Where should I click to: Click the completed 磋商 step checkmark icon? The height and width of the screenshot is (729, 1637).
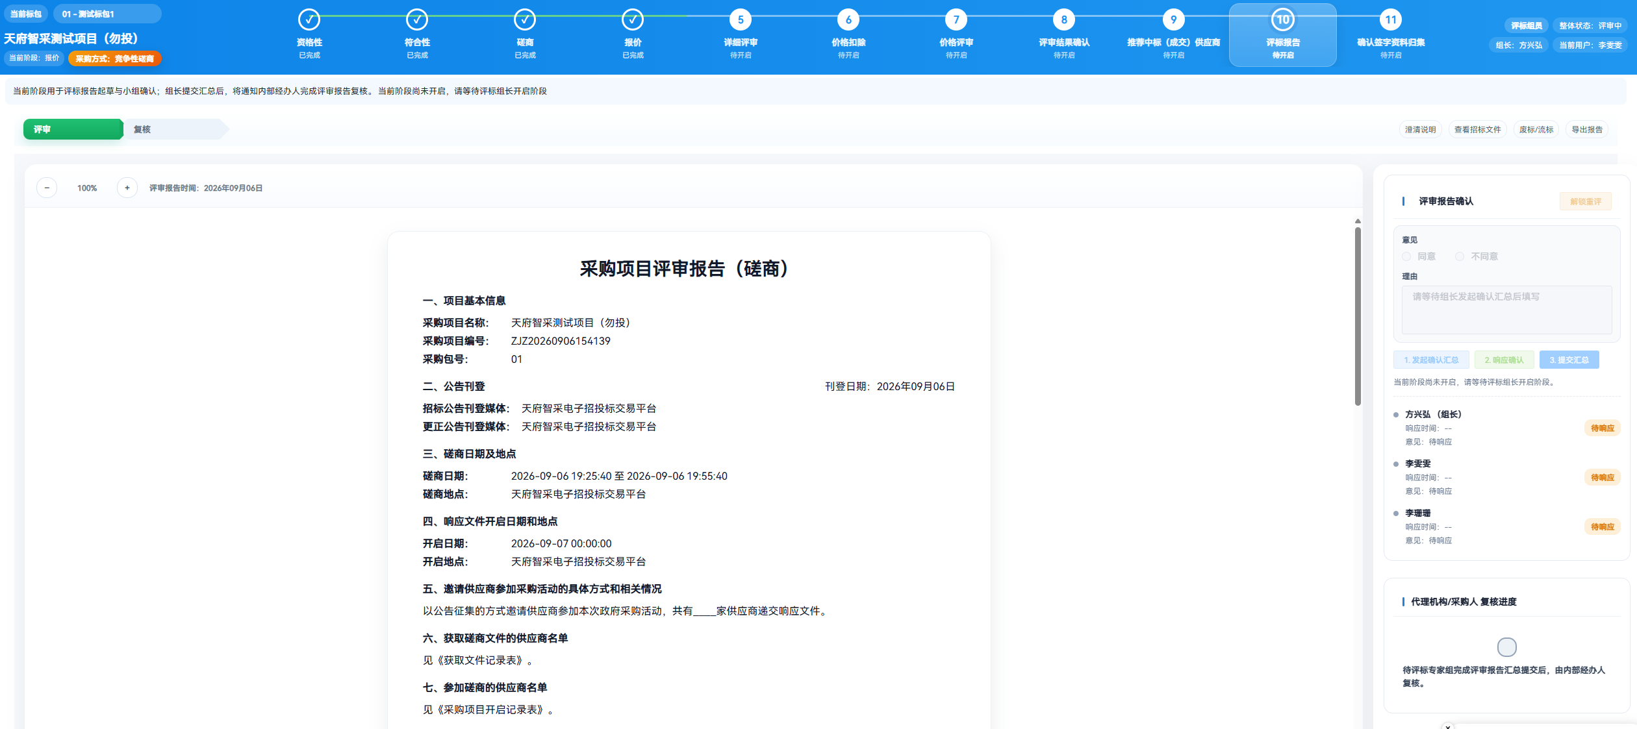point(525,20)
